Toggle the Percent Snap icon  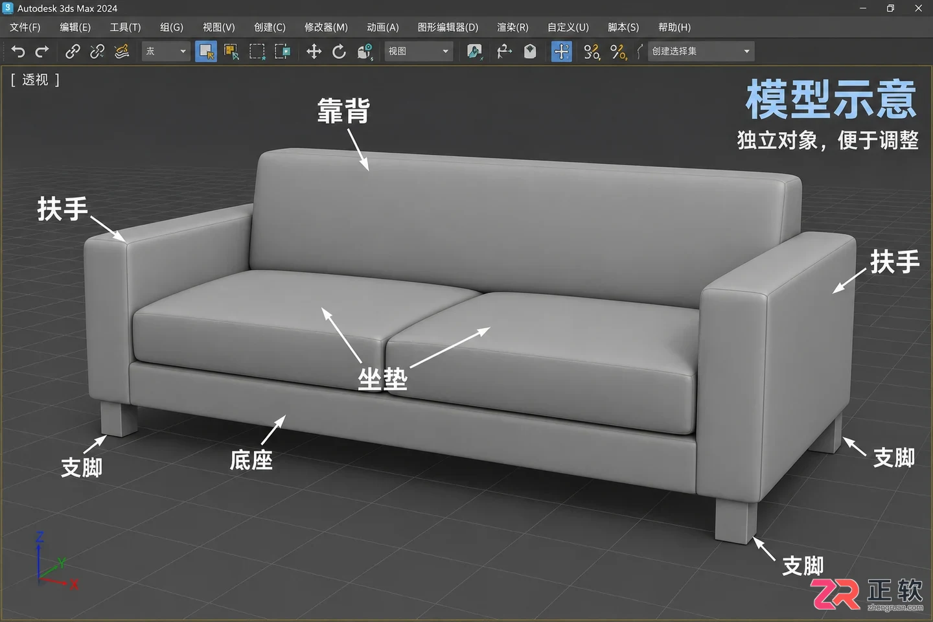click(618, 52)
